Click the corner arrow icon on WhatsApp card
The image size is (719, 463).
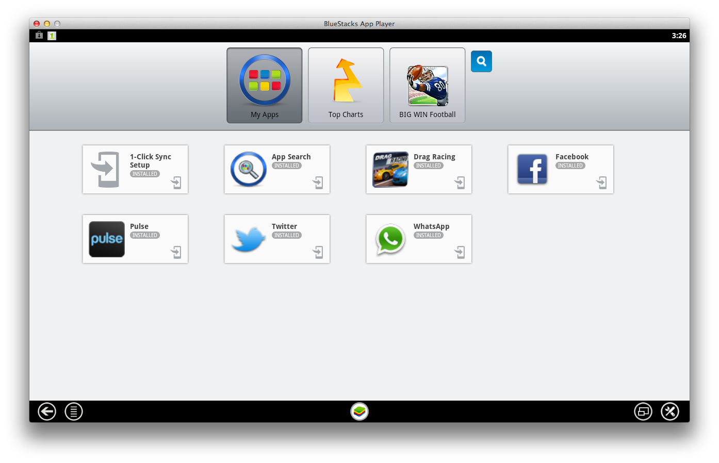(460, 252)
